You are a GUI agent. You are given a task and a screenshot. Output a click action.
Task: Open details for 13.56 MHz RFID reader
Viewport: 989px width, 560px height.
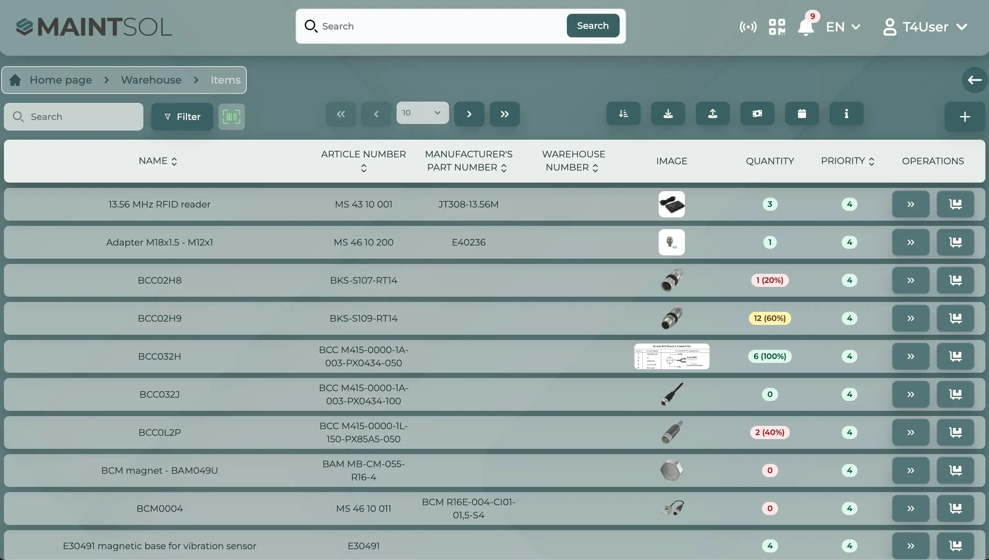click(911, 204)
